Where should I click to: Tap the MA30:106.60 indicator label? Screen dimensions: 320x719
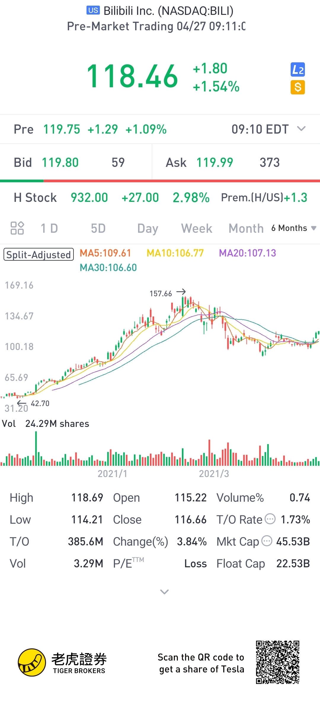tap(108, 267)
